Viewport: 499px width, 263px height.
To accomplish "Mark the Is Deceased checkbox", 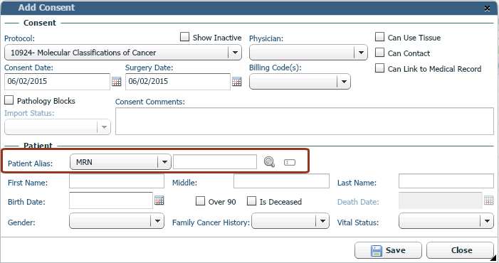I will 251,201.
